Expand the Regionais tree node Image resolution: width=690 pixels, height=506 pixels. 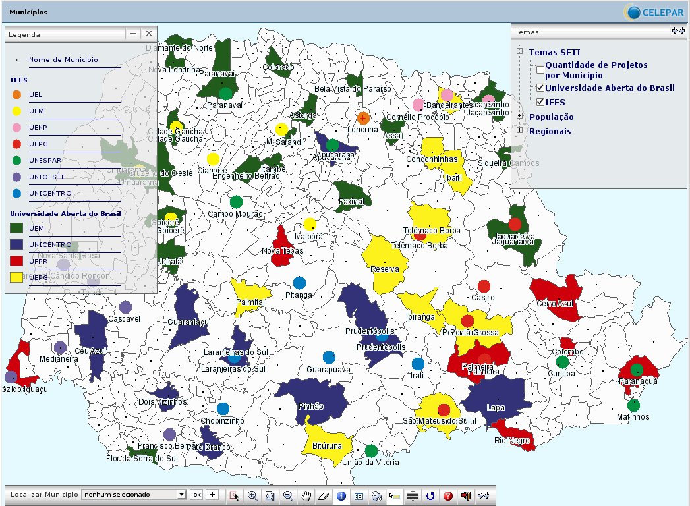(520, 131)
